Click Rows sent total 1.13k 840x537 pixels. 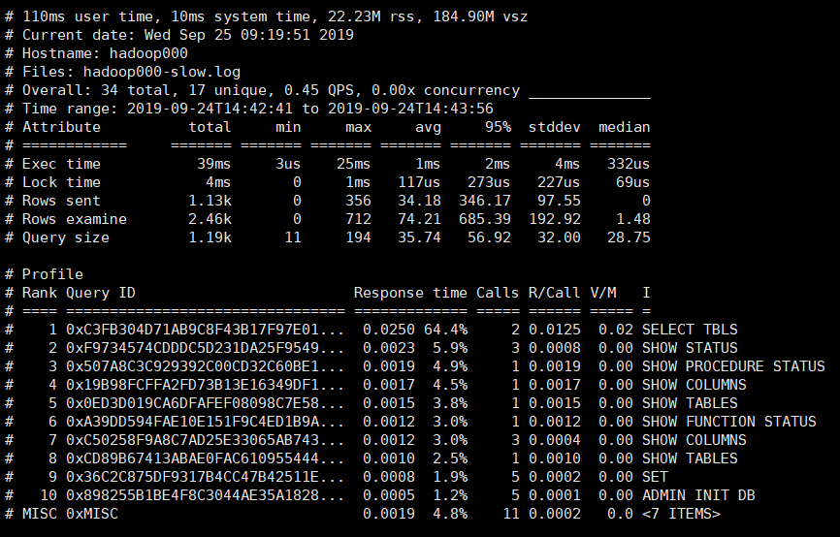tap(210, 201)
